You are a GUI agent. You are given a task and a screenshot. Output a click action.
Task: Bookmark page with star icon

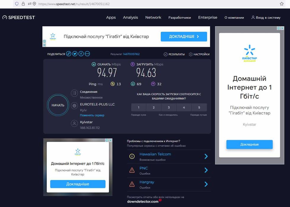pyautogui.click(x=281, y=4)
